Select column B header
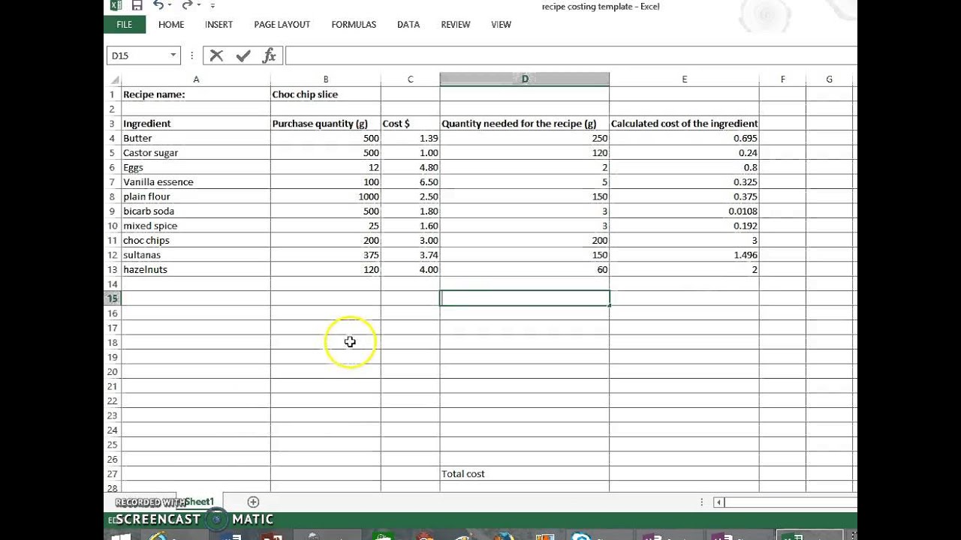961x540 pixels. 326,79
